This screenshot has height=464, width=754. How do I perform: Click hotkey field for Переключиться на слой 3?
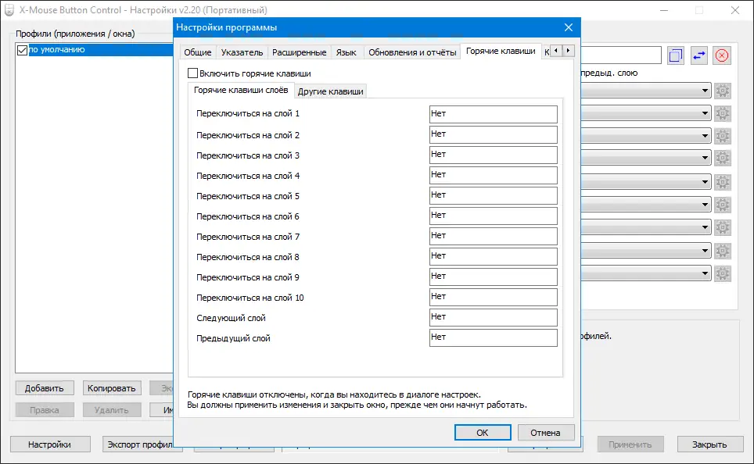point(494,155)
